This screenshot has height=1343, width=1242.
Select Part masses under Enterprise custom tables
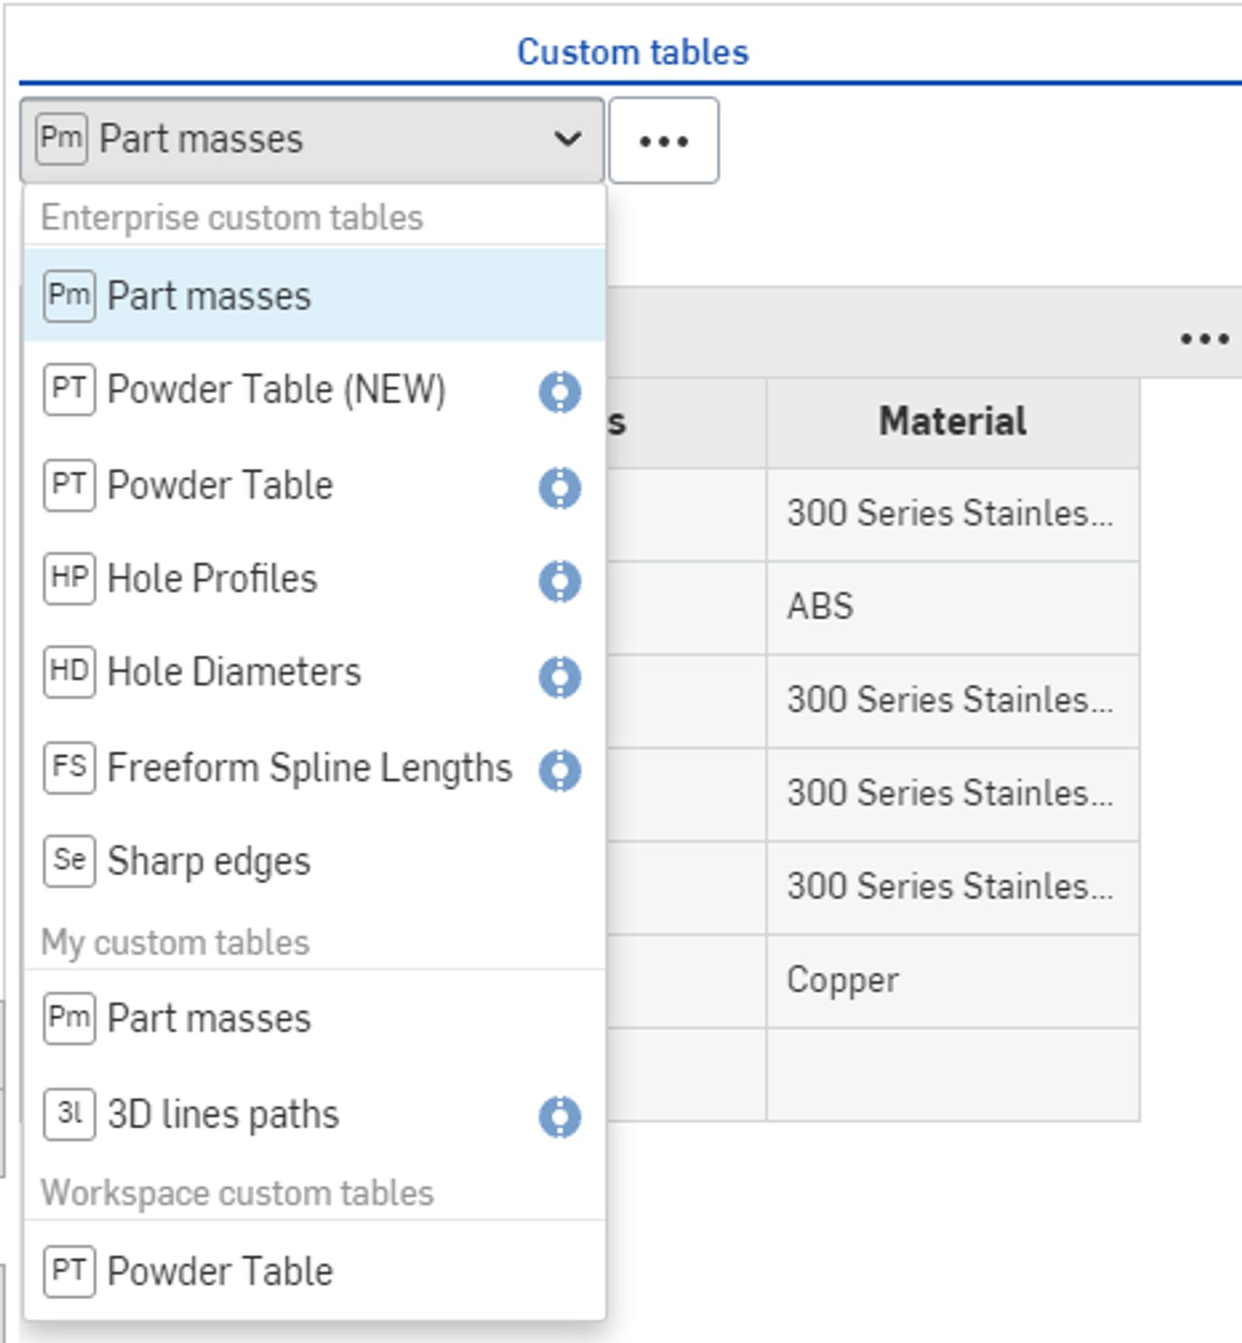click(x=210, y=296)
